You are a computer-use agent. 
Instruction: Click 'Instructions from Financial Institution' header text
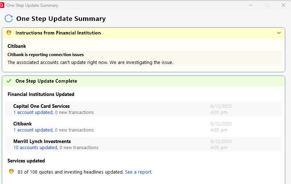(x=58, y=33)
